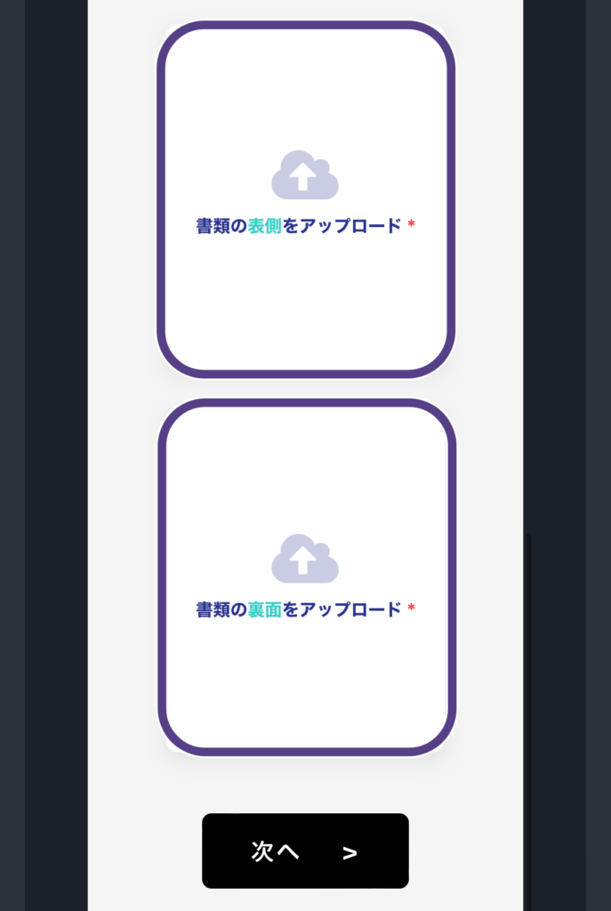Click the arrow inside the front-side cloud icon
611x911 pixels.
(302, 176)
